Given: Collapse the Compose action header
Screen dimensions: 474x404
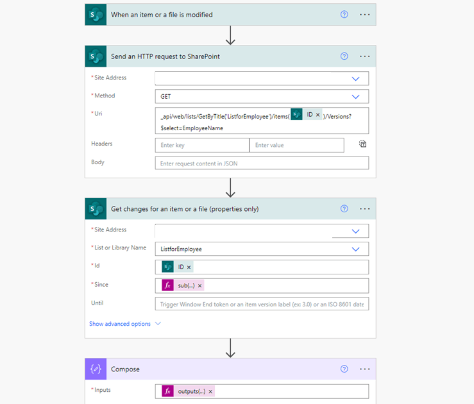Looking at the screenshot, I should point(230,369).
